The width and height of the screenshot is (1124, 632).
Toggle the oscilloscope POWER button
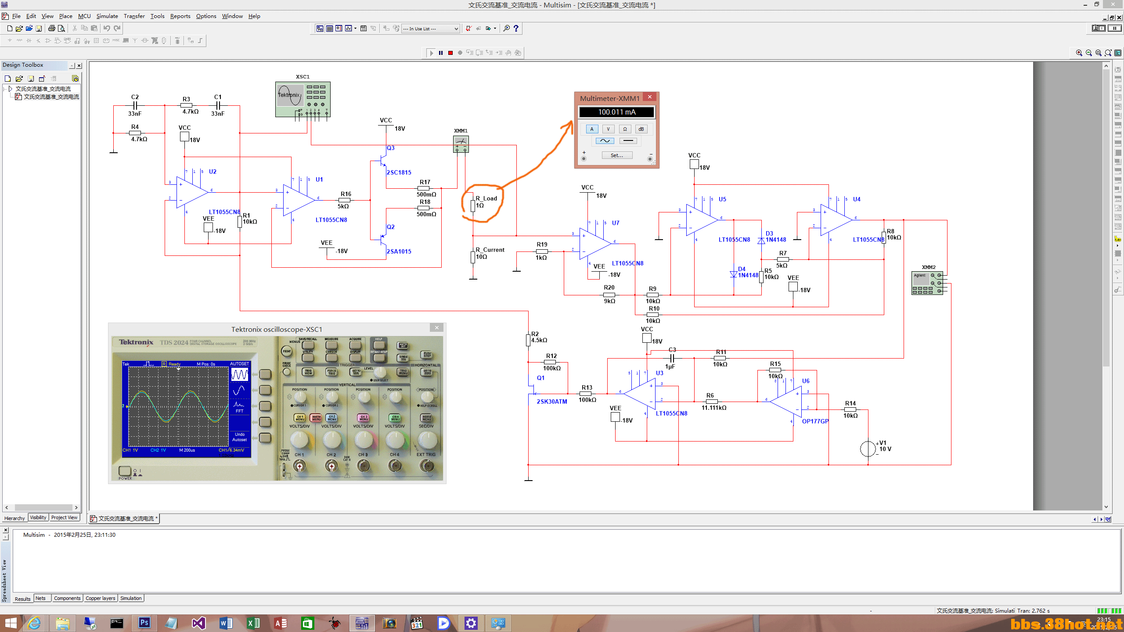point(125,471)
